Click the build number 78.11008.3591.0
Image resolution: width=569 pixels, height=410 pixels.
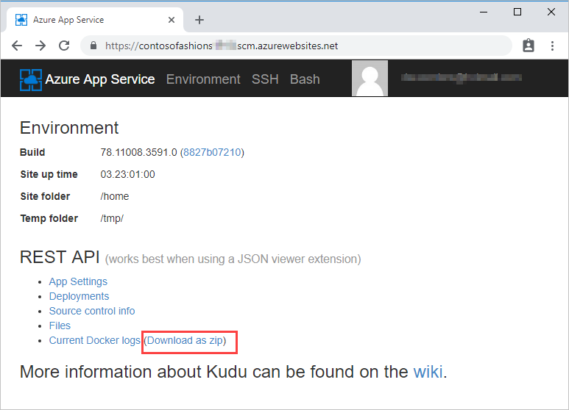138,152
